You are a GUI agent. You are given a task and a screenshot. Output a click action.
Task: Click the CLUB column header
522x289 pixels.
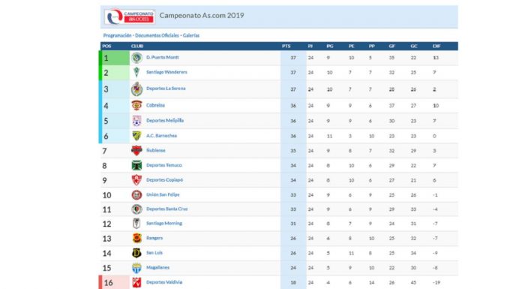(137, 47)
